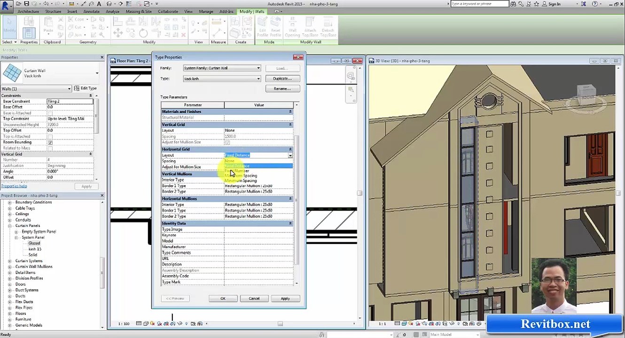Click the favorites star icon in title bar
Image resolution: width=625 pixels, height=338 pixels.
pos(536,4)
